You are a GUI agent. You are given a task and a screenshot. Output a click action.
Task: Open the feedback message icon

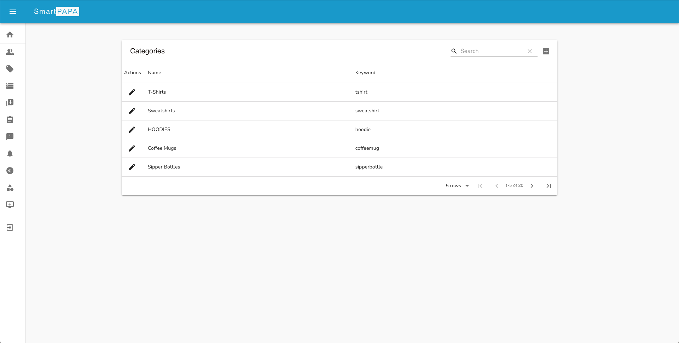(10, 137)
